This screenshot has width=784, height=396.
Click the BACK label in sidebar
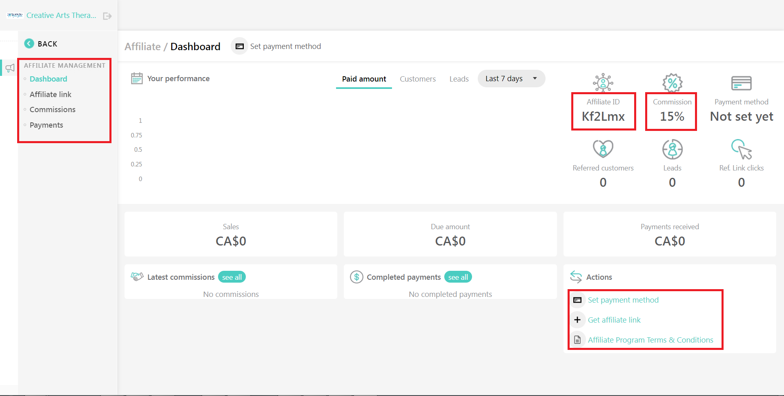(x=47, y=44)
